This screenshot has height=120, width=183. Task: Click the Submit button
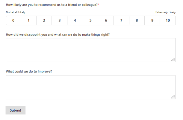(16, 110)
